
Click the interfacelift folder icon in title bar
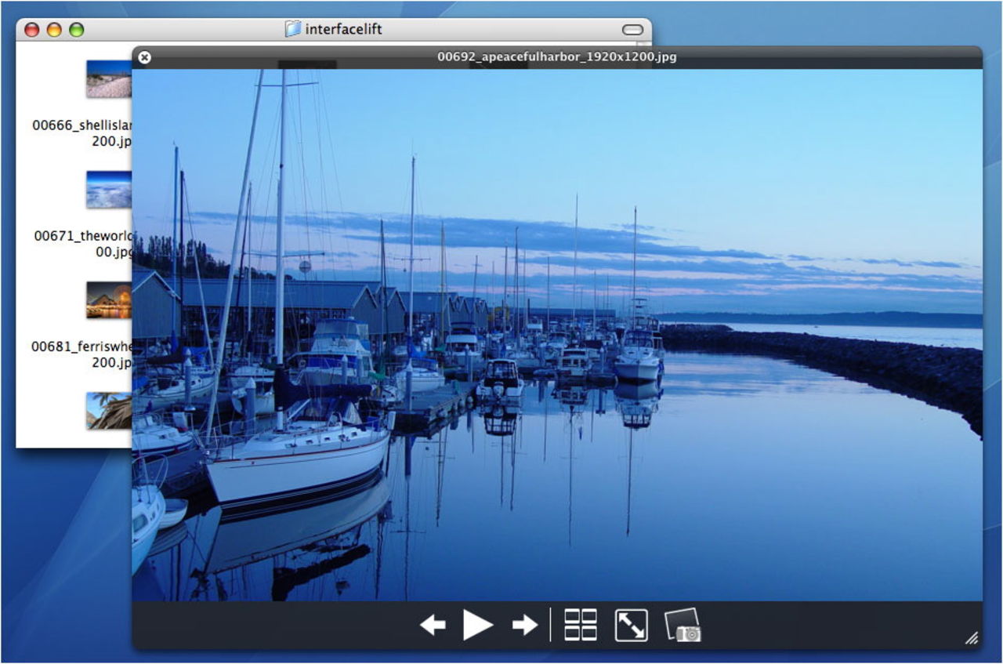click(x=293, y=30)
